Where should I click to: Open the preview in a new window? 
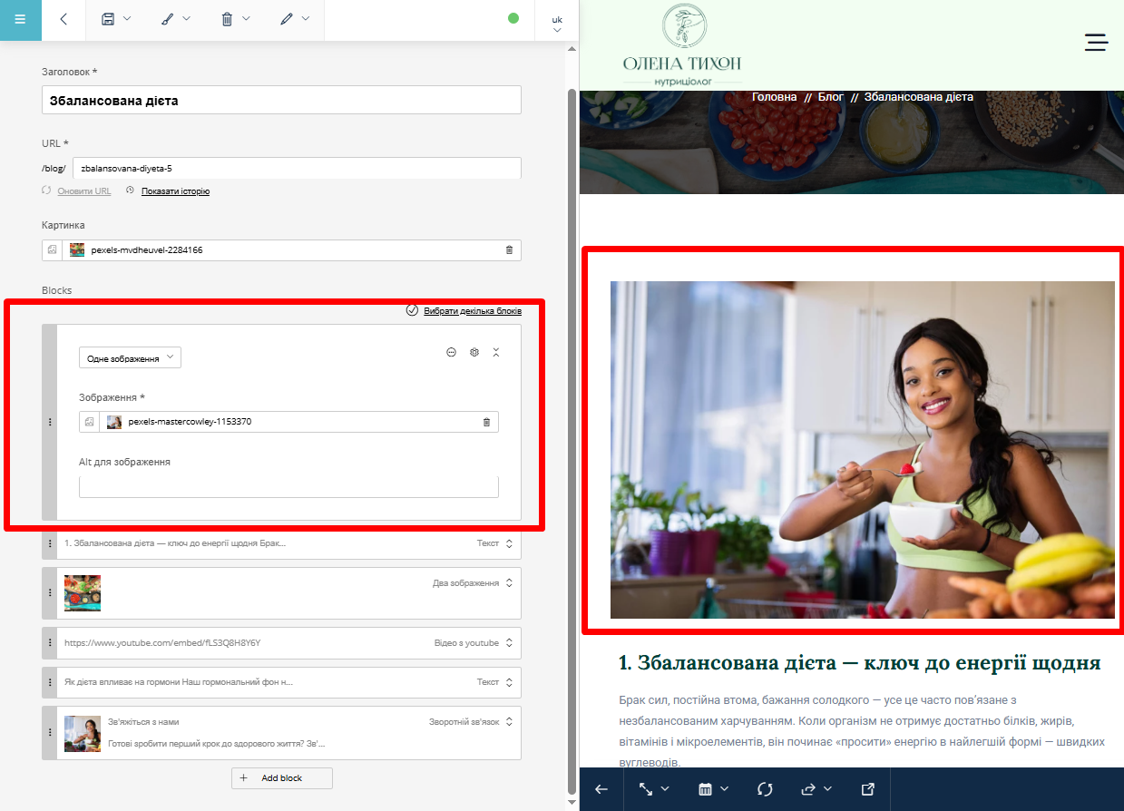(x=867, y=789)
